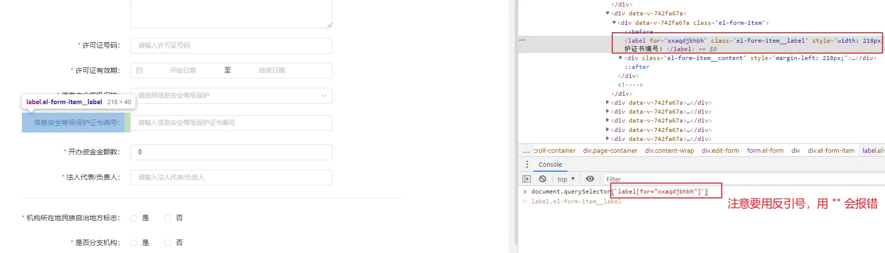
Task: Select 是 for 机构所在地民族自治地方标志
Action: tap(134, 218)
